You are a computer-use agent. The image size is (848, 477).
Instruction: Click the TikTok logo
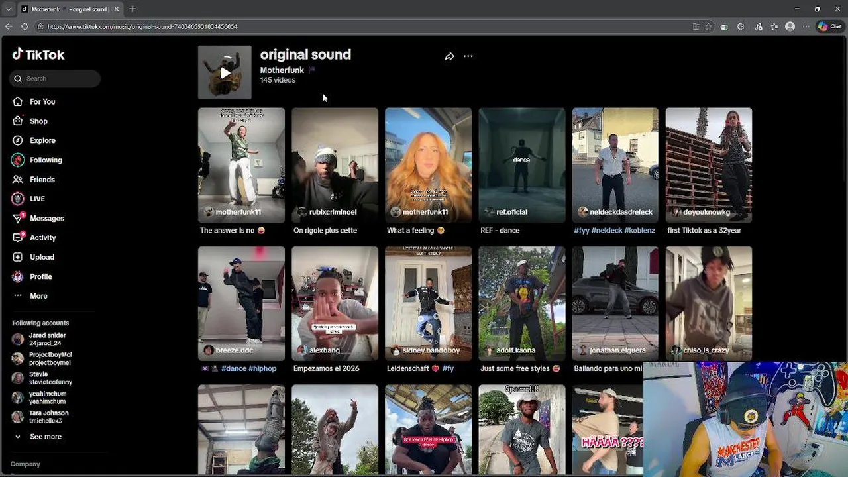(38, 54)
